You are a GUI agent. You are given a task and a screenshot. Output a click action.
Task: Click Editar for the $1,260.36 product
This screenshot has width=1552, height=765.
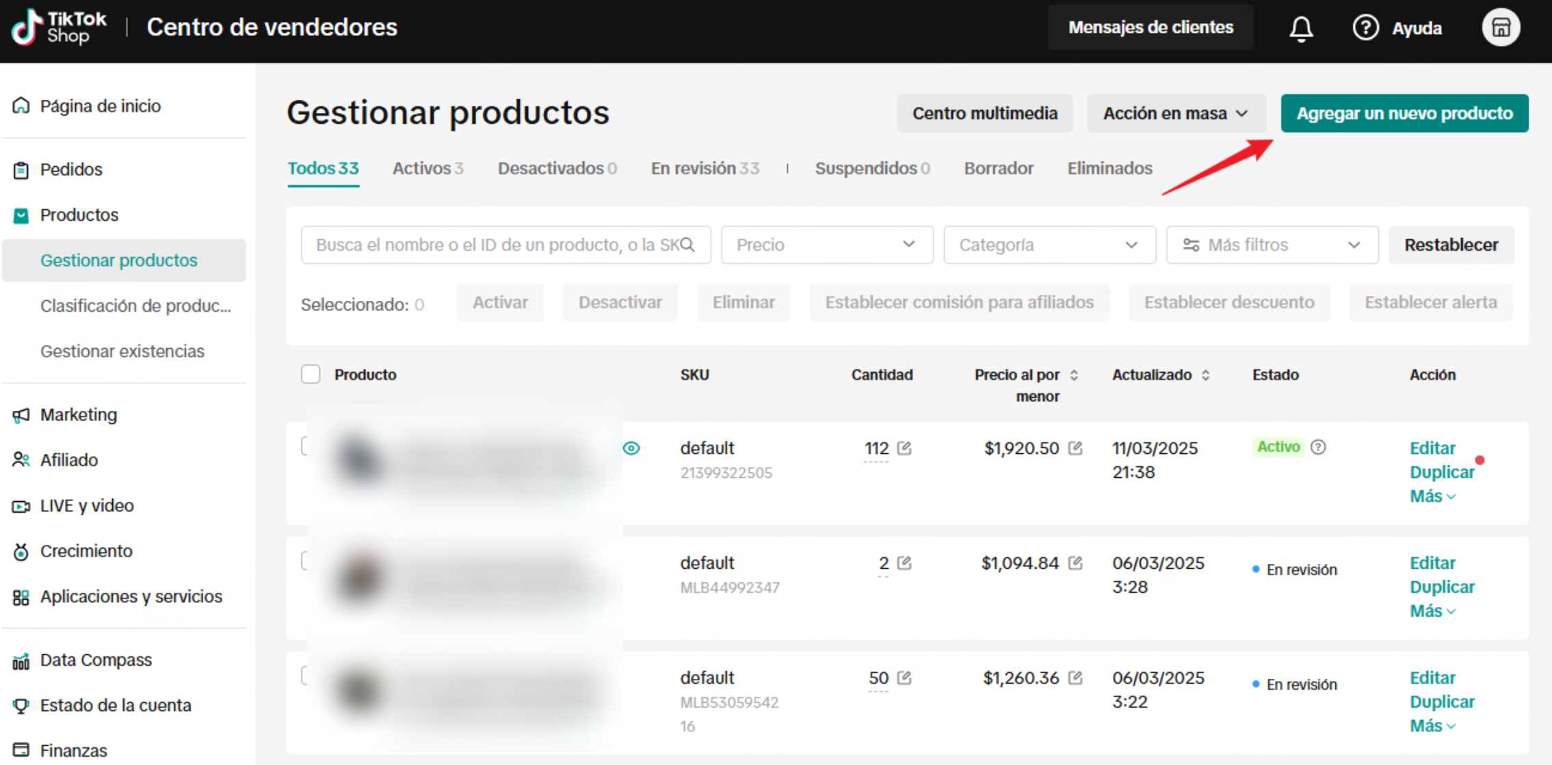point(1432,678)
